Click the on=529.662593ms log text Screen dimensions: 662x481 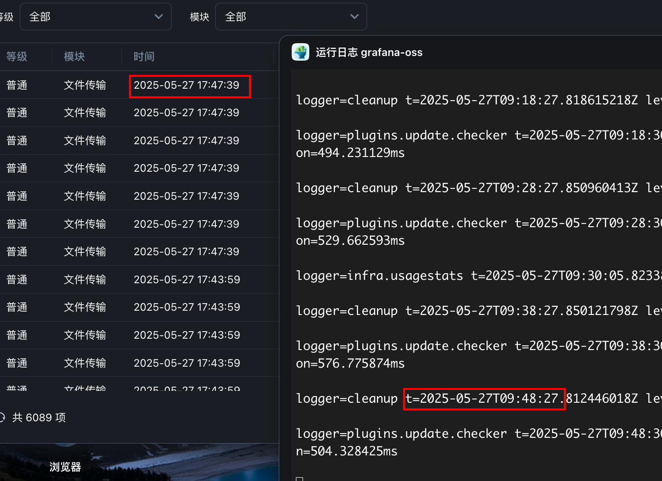coord(350,240)
